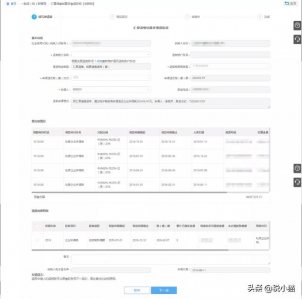Click the 备注 remarks text area
The height and width of the screenshot is (299, 302).
(x=171, y=259)
